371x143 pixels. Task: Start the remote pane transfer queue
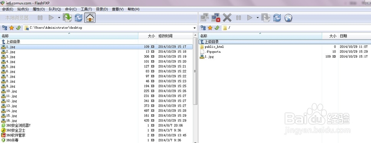click(x=250, y=18)
